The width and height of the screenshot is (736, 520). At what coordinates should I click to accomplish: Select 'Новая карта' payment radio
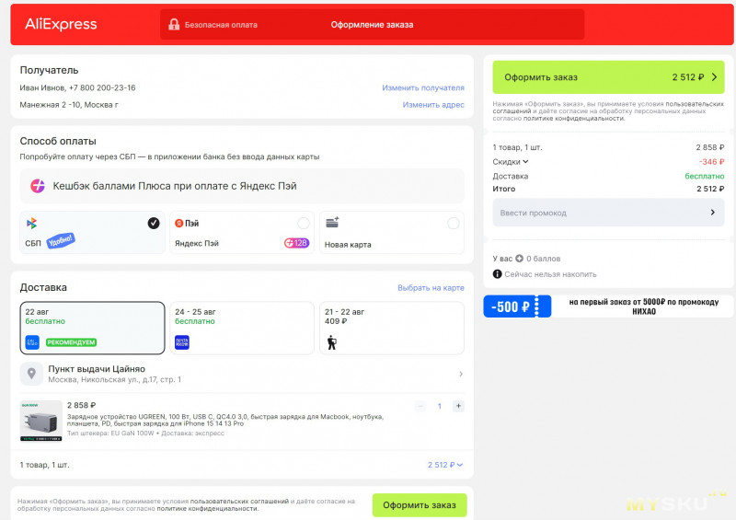(454, 223)
